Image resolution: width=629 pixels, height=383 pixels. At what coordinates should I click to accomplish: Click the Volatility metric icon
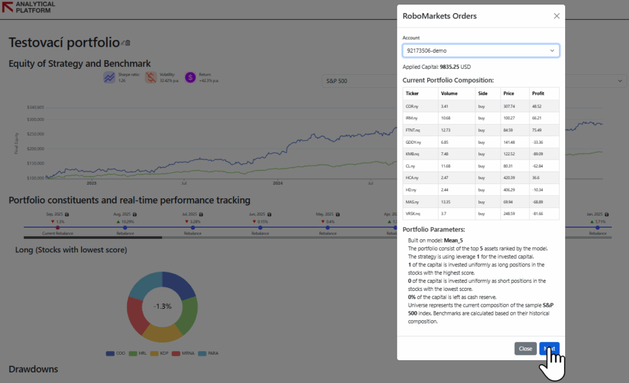tap(150, 77)
